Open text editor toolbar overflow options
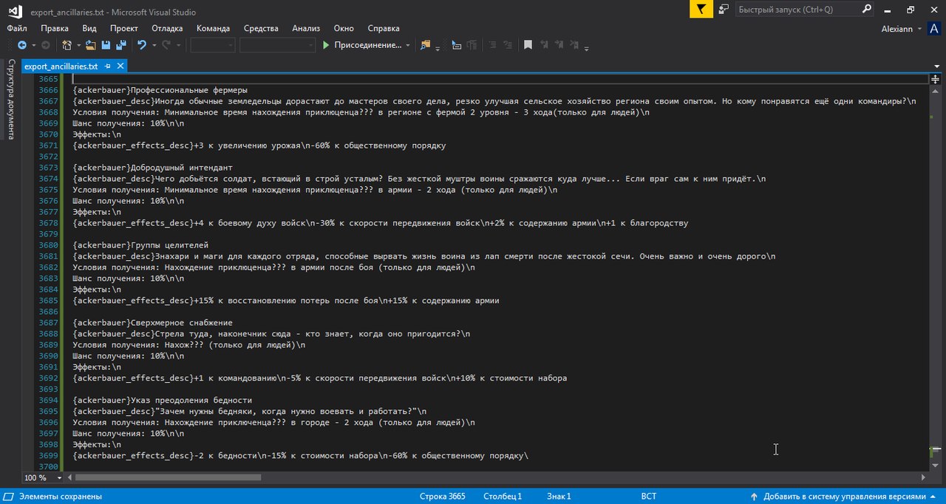946x504 pixels. click(587, 47)
